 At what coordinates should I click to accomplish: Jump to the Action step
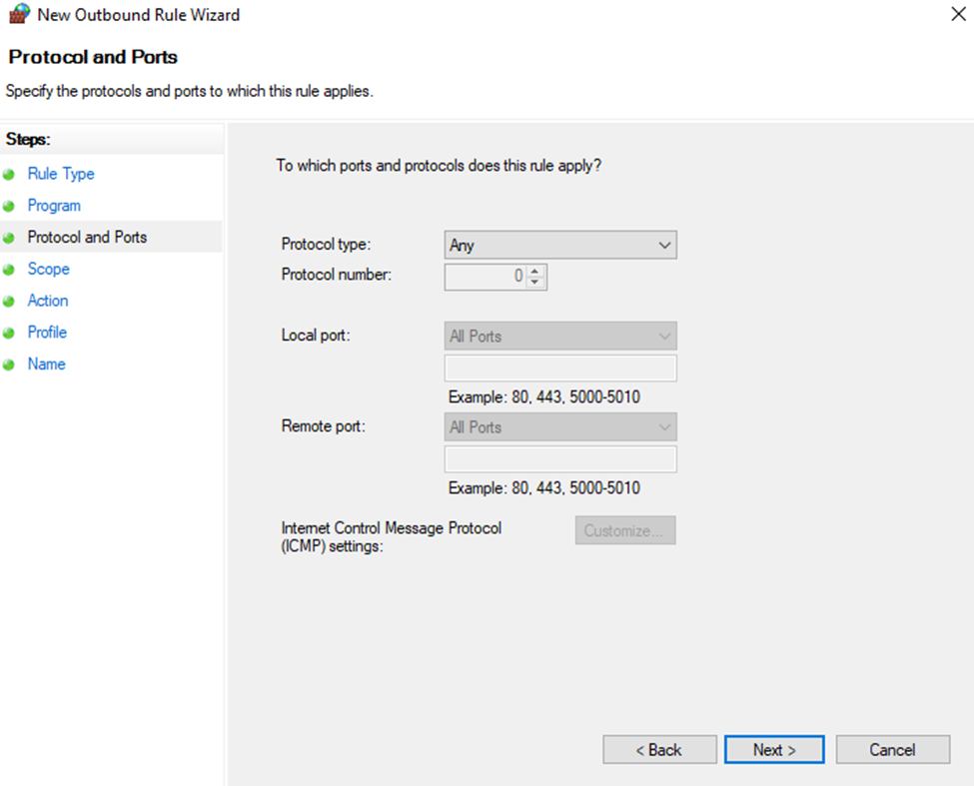[x=48, y=301]
